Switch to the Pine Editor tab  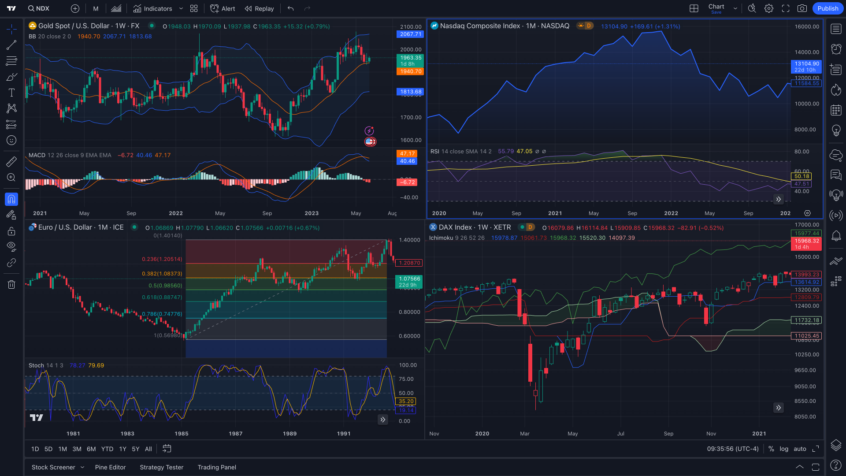click(x=111, y=467)
